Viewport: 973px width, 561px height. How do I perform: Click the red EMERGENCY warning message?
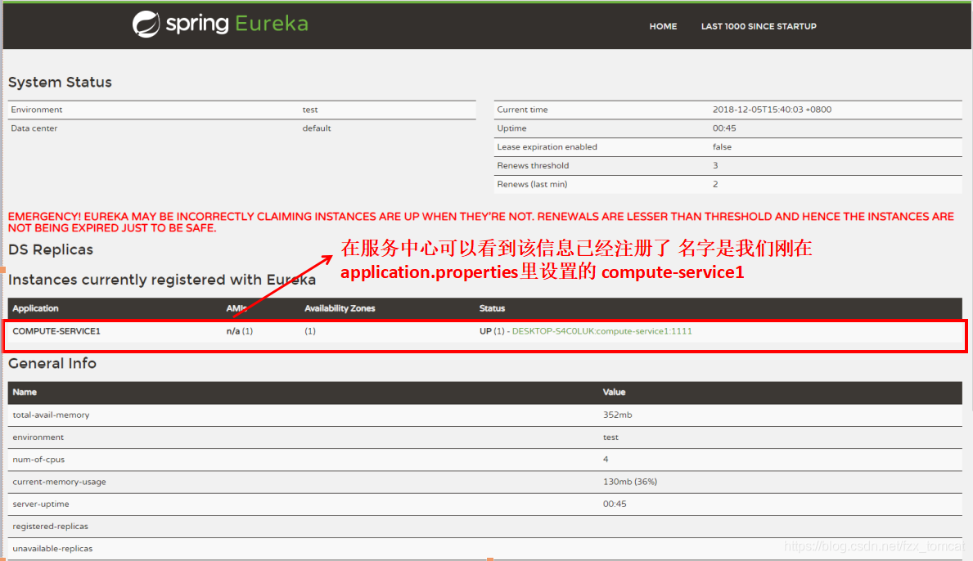481,222
